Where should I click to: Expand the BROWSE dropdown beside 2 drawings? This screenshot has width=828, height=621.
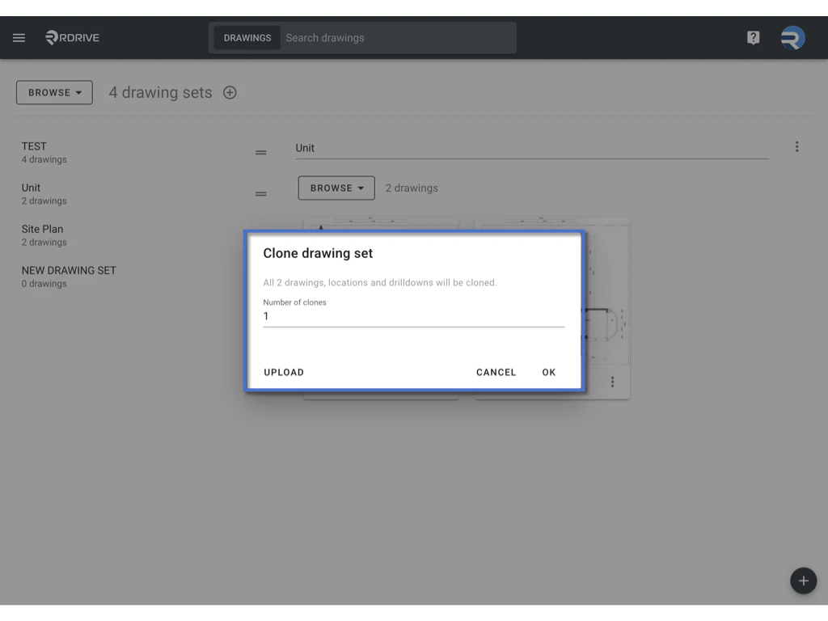coord(336,188)
